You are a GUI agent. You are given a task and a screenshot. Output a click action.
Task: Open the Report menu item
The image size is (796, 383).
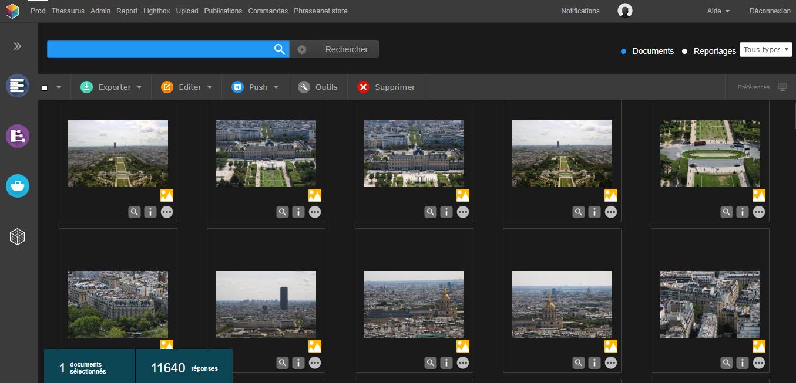127,11
